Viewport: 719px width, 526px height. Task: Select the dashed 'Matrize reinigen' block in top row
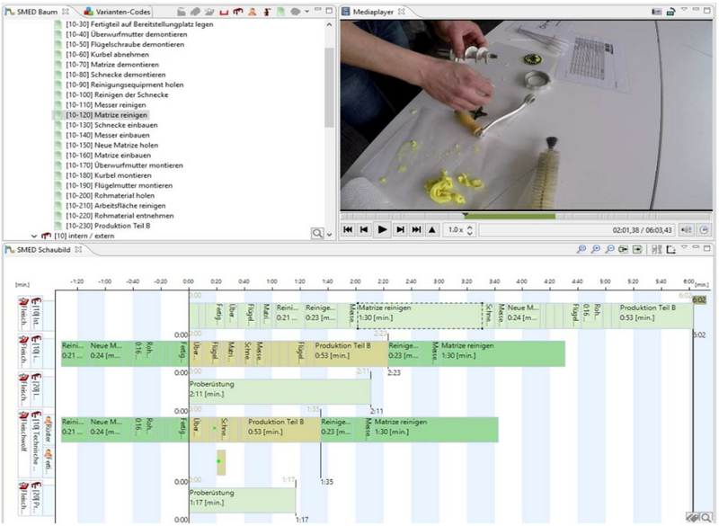pyautogui.click(x=419, y=316)
